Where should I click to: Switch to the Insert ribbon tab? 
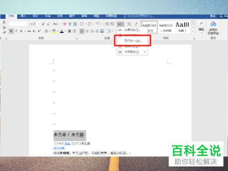coord(23,16)
